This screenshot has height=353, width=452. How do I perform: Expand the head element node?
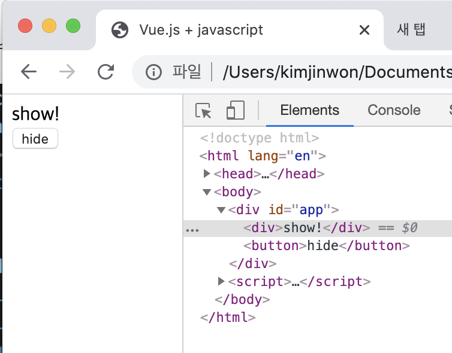tap(206, 174)
